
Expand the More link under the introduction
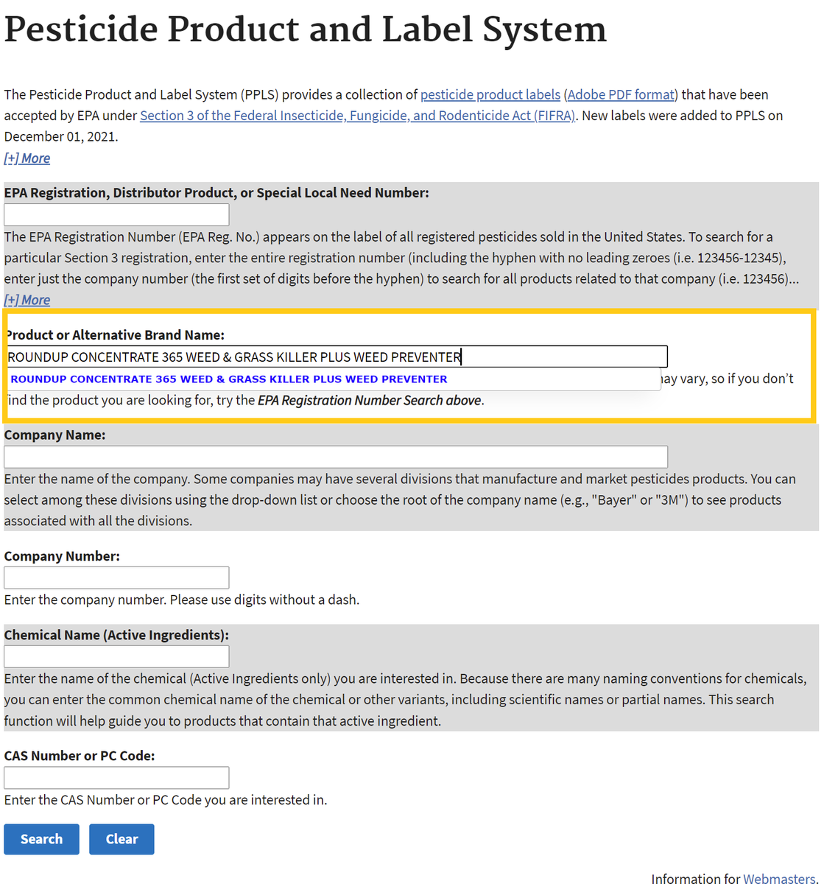[27, 158]
